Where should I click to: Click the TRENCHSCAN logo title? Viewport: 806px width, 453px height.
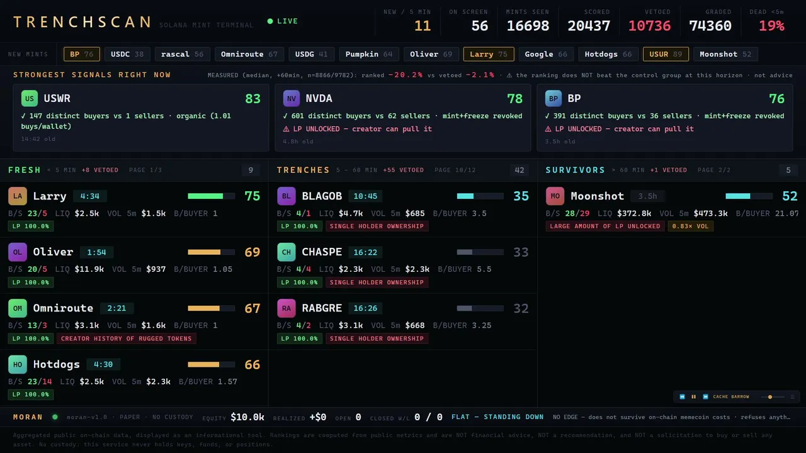point(82,22)
